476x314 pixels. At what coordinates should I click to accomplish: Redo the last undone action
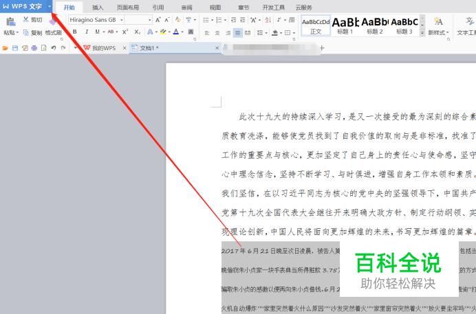point(63,48)
